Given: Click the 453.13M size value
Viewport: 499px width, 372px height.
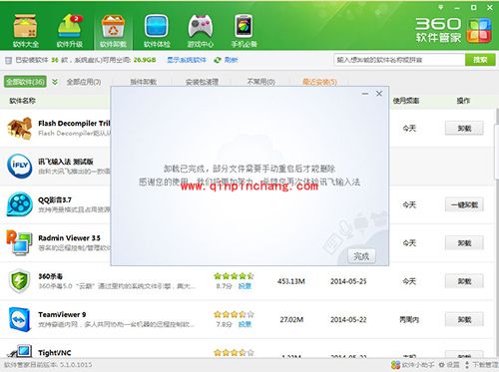Looking at the screenshot, I should (291, 281).
